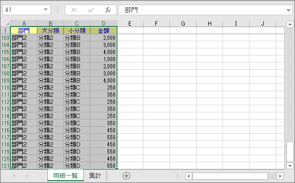Click the Cancel X icon in formula bar

[x=74, y=10]
